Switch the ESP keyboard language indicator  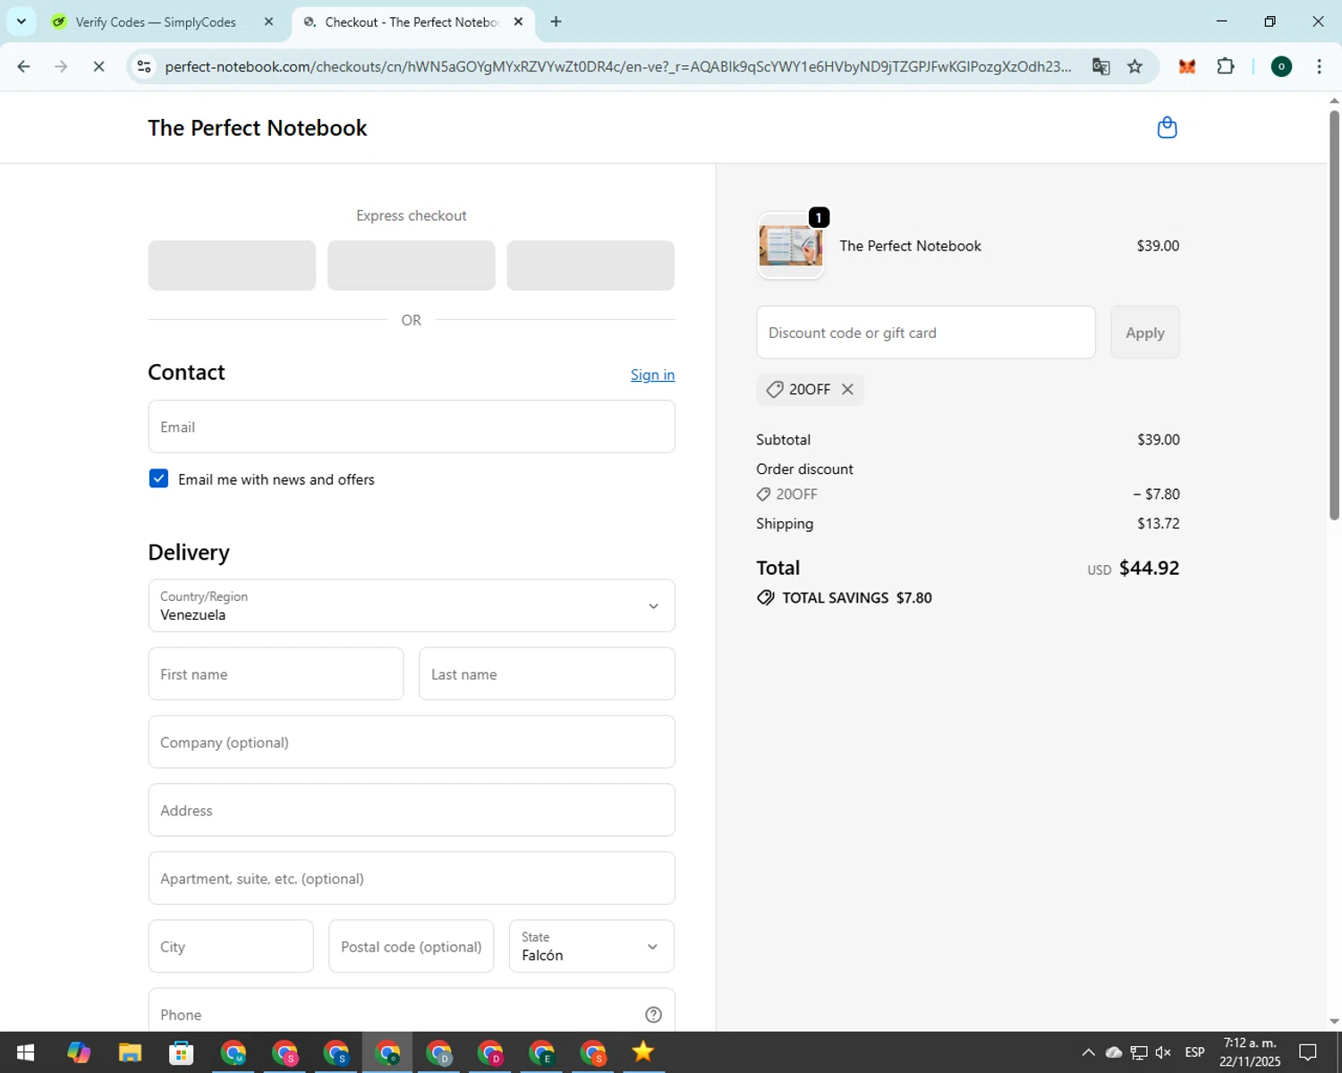[x=1194, y=1052]
